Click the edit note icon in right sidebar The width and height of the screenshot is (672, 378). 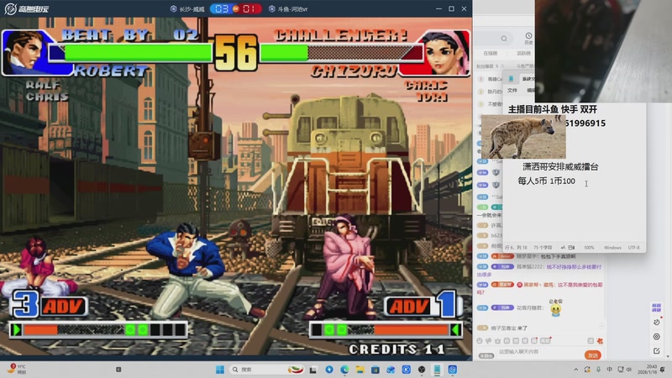[657, 350]
